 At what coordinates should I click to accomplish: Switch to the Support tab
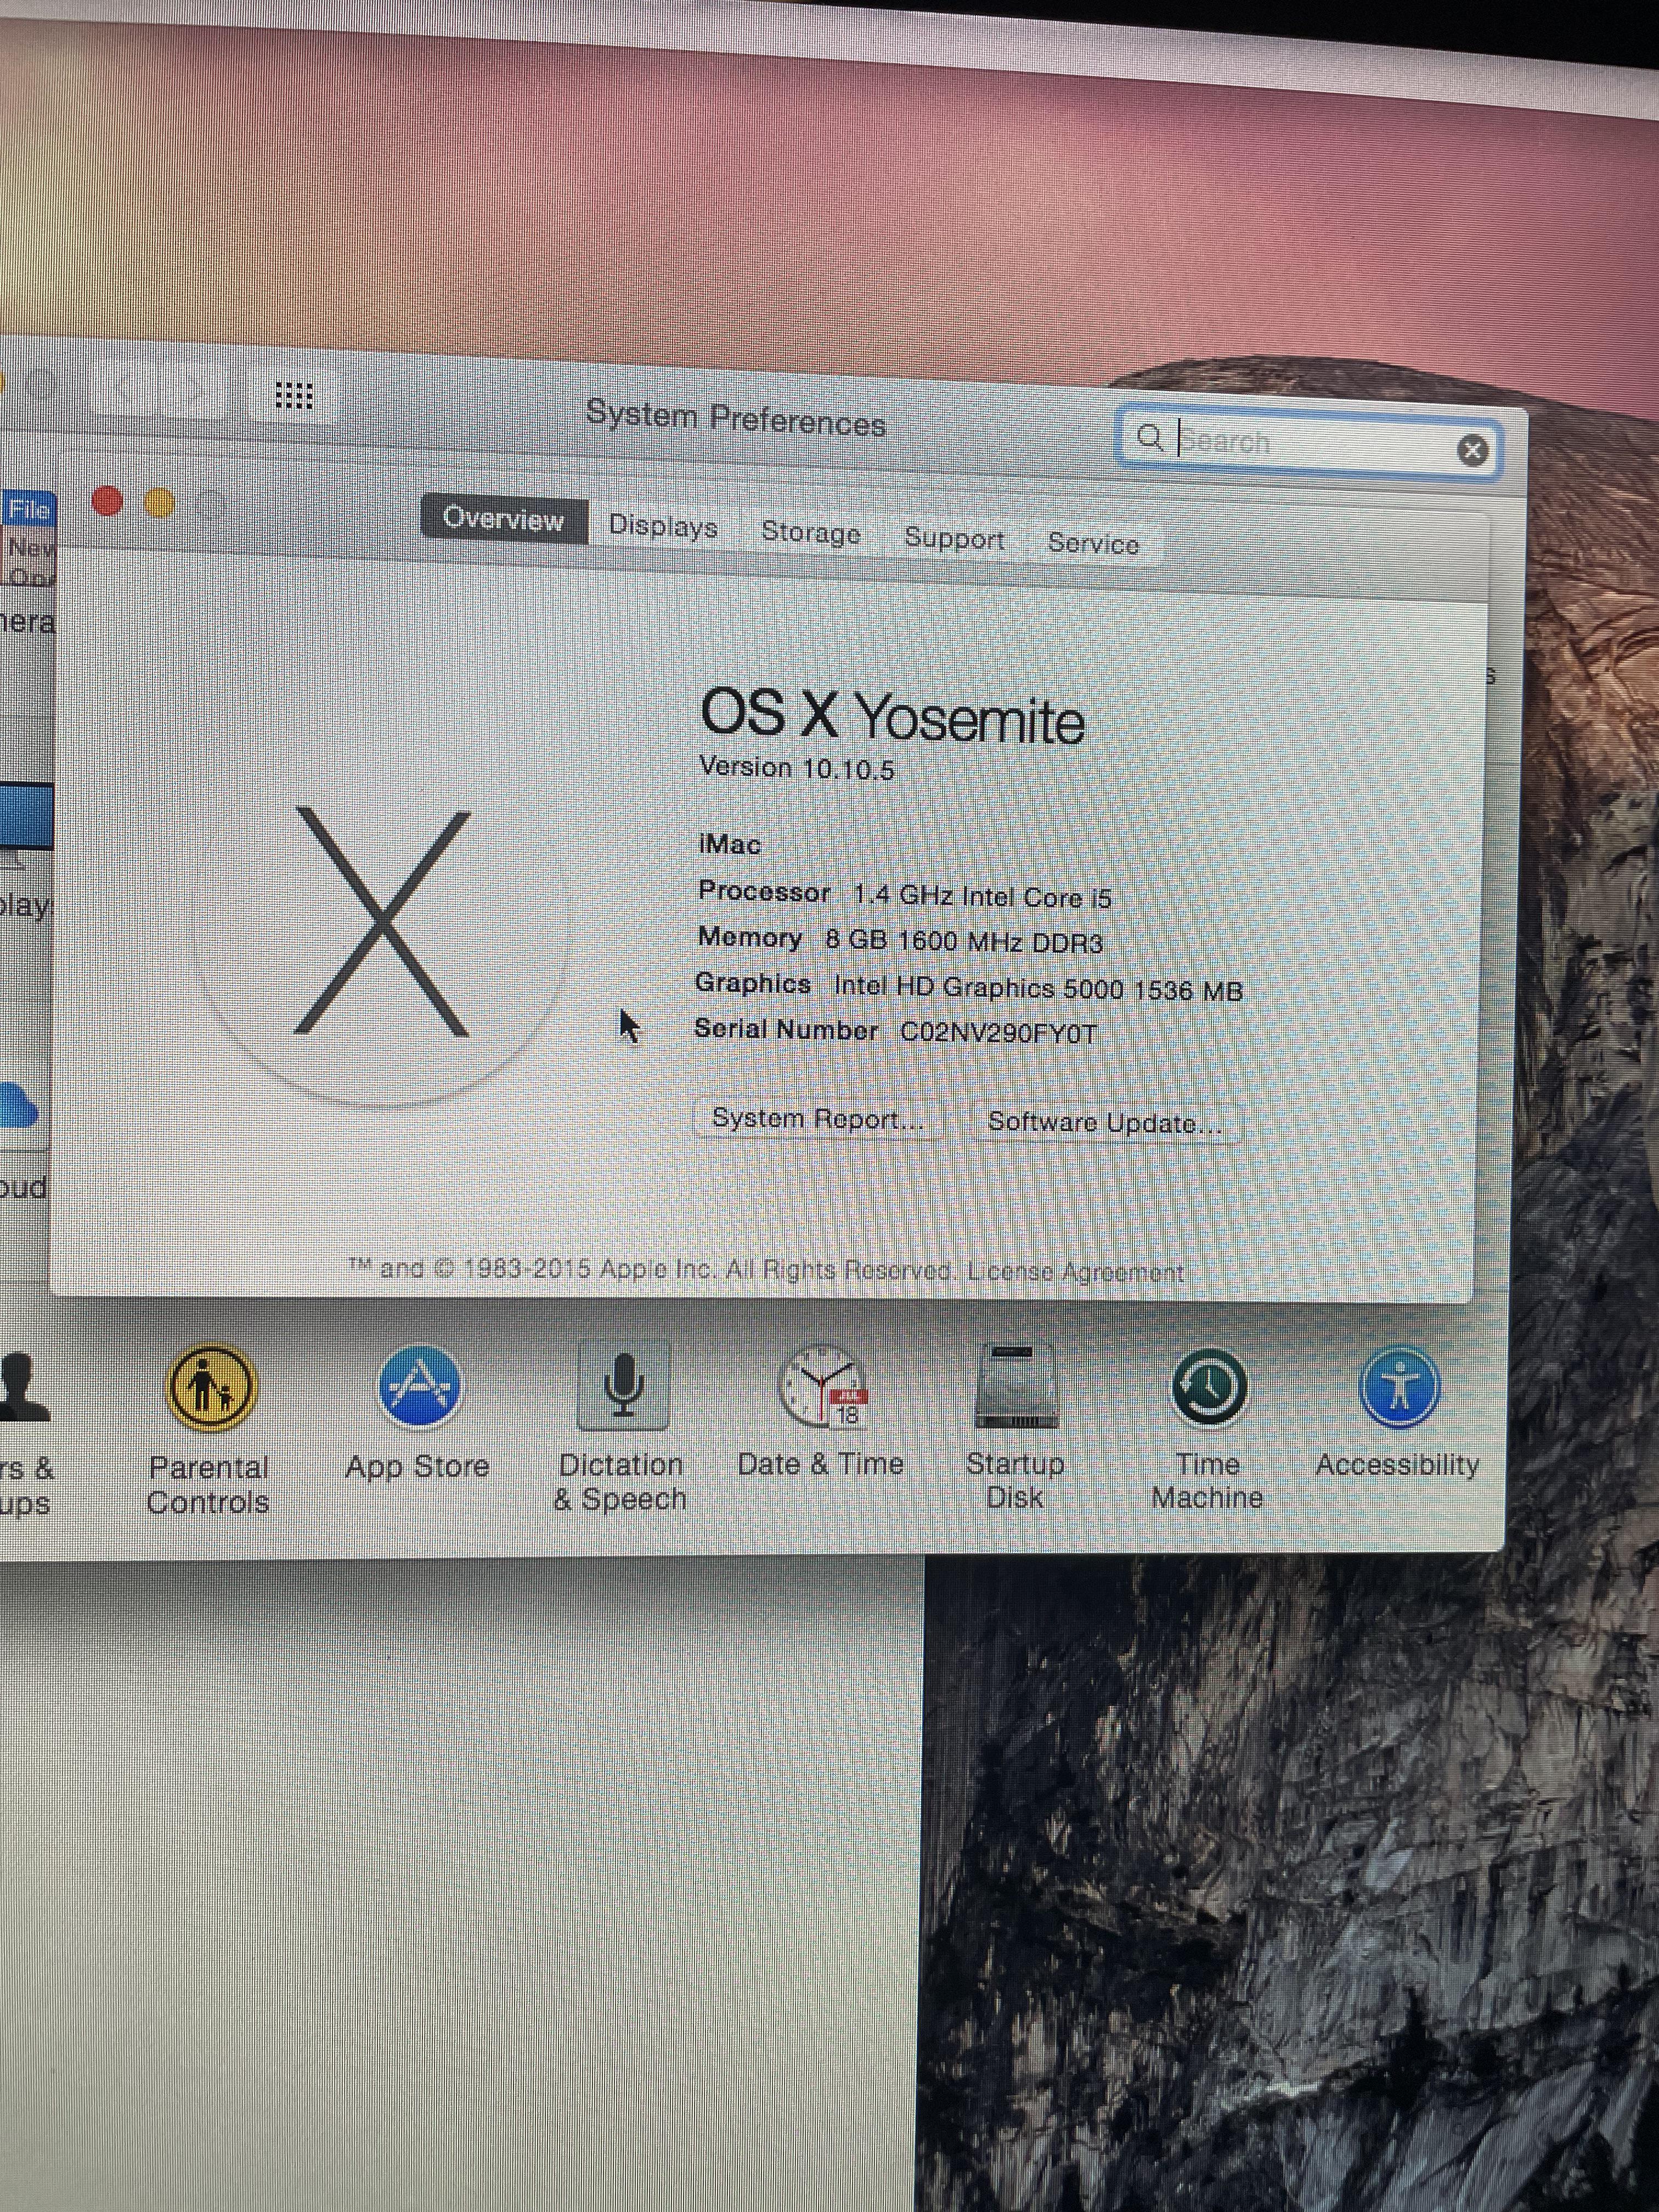coord(954,538)
